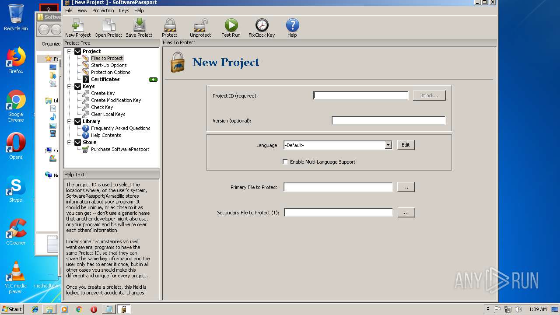This screenshot has width=560, height=315.
Task: Open CCleaner desktop shortcut
Action: point(16,232)
